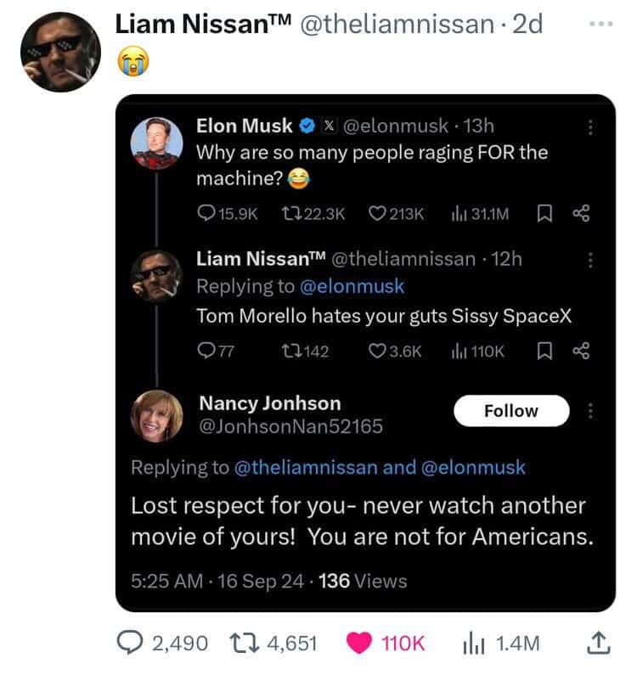Screen dimensions: 637x675
Task: Share Elon Musk's tweet
Action: coord(582,213)
